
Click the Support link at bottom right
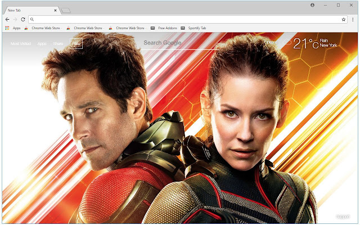343,217
